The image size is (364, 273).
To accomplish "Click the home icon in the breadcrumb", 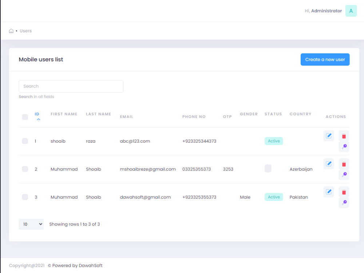I will click(11, 31).
